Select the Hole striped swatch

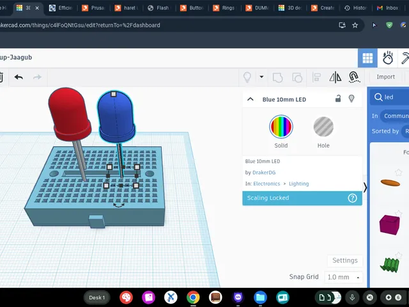[x=323, y=127]
